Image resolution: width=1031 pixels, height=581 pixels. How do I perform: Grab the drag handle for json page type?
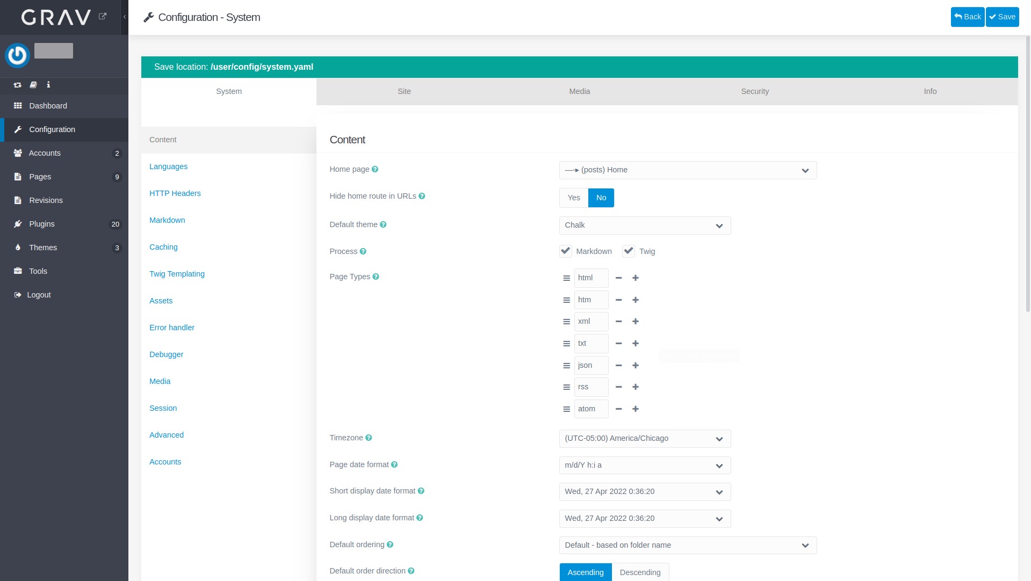[x=566, y=366]
